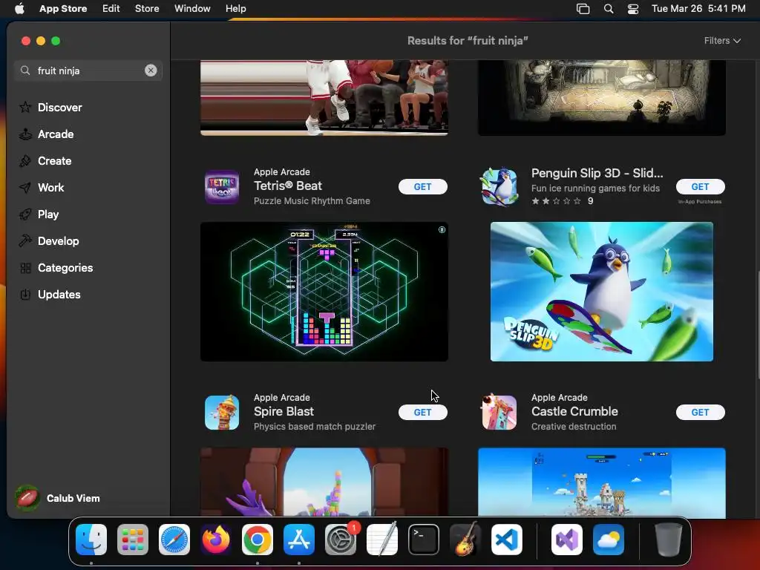Image resolution: width=760 pixels, height=570 pixels.
Task: Open the Calub Viem account profile
Action: [x=58, y=498]
